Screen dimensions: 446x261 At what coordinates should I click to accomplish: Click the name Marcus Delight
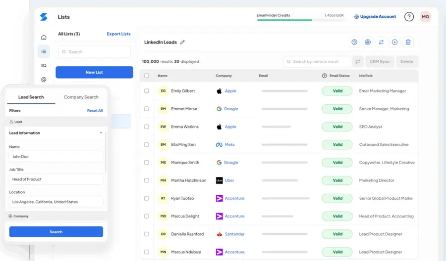(185, 216)
